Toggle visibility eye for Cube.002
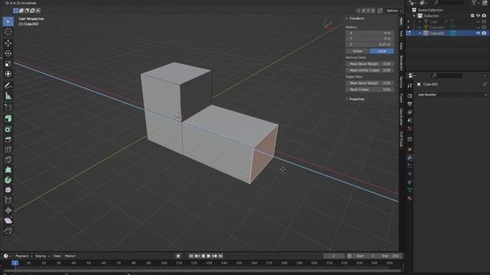The image size is (490, 275). (478, 33)
